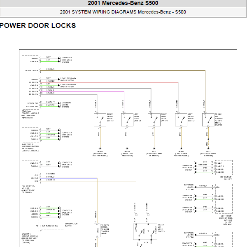Viewport: 247px width, 247px height.
Task: Click the 'LEFT REAR DOOR SWITCH' text label
Action: [x=137, y=117]
